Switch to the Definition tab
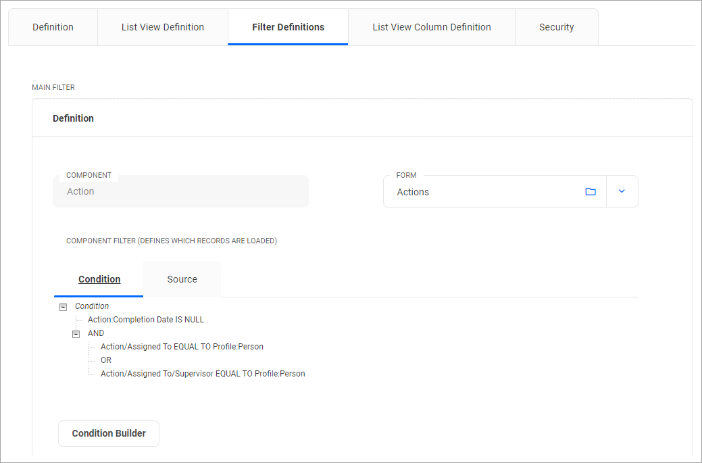Image resolution: width=702 pixels, height=463 pixels. [53, 27]
